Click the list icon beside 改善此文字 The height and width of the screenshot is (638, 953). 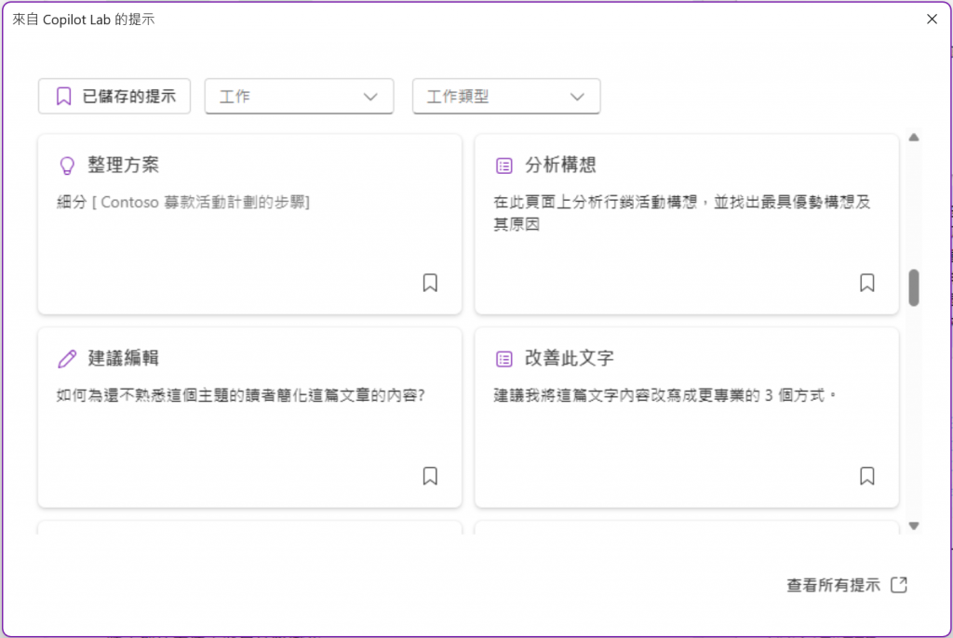[x=503, y=358]
